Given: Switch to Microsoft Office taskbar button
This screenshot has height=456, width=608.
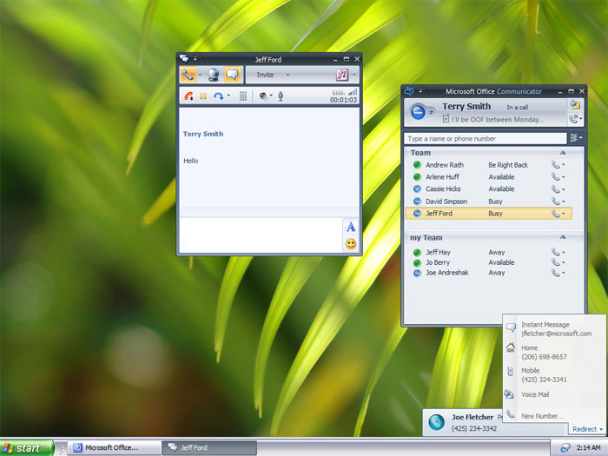Looking at the screenshot, I should (115, 448).
